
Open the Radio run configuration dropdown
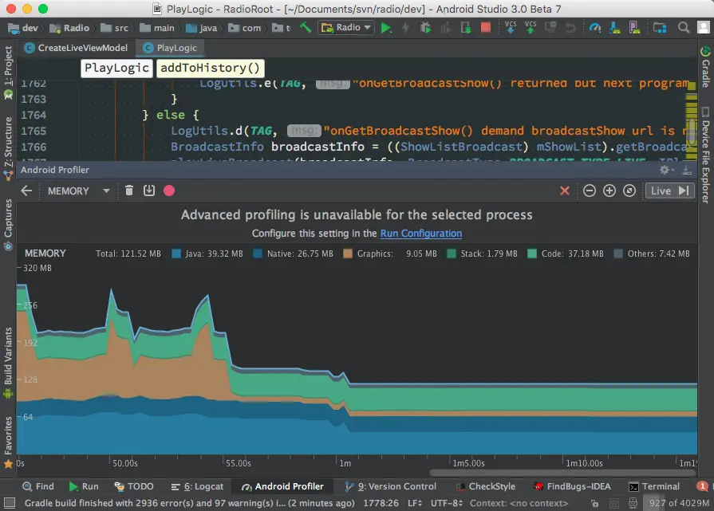[346, 28]
